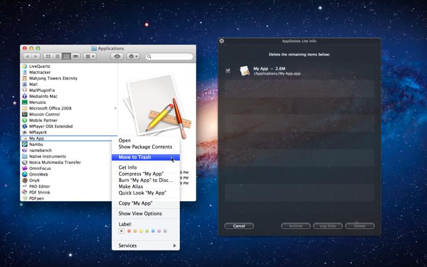Select the Nambu app icon
Screen dimensions: 427x267
point(25,144)
